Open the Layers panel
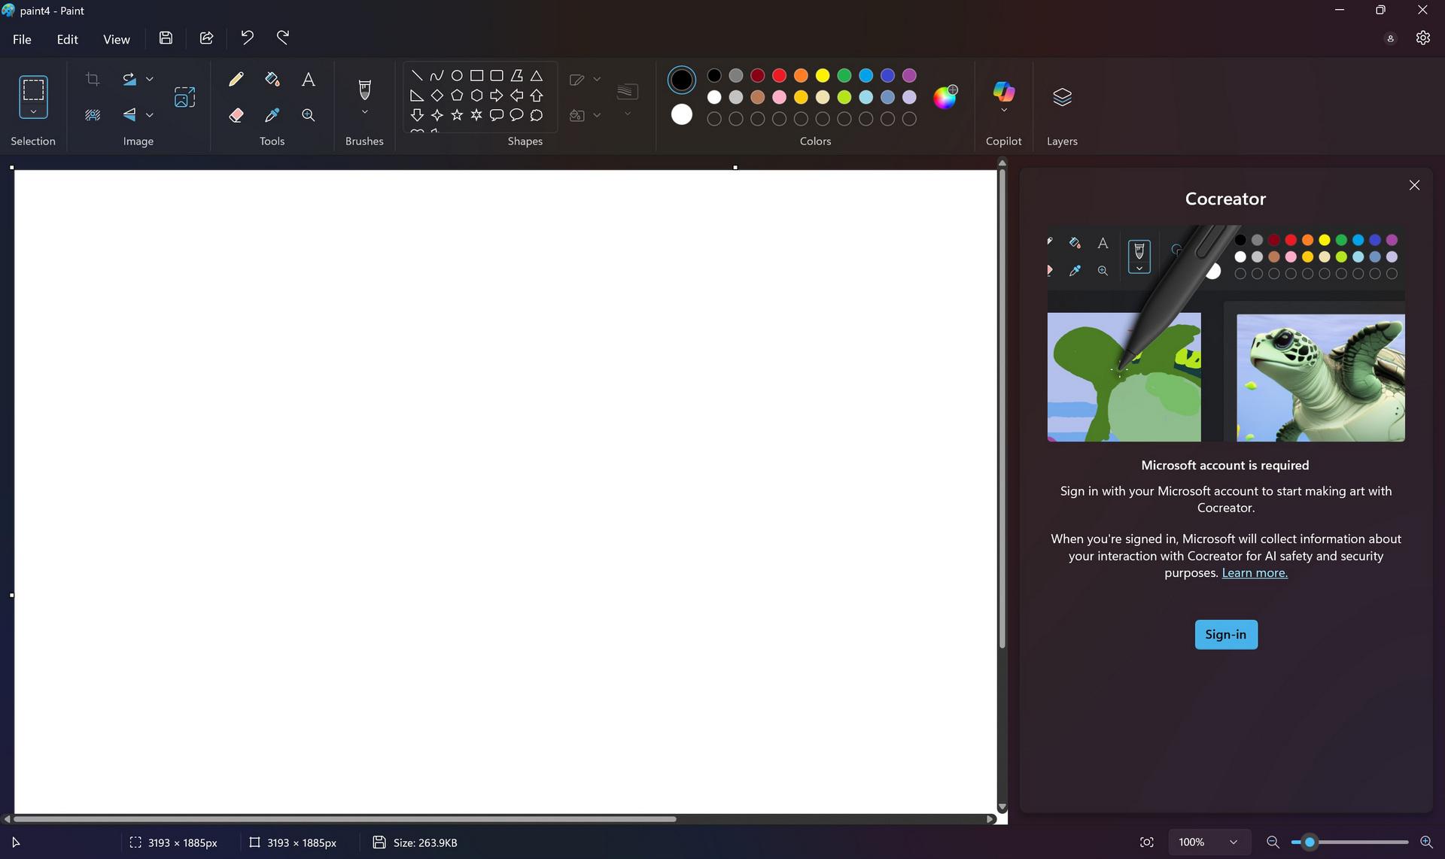 point(1062,96)
